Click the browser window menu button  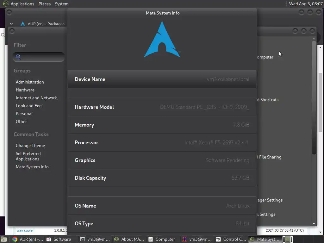[9, 12]
